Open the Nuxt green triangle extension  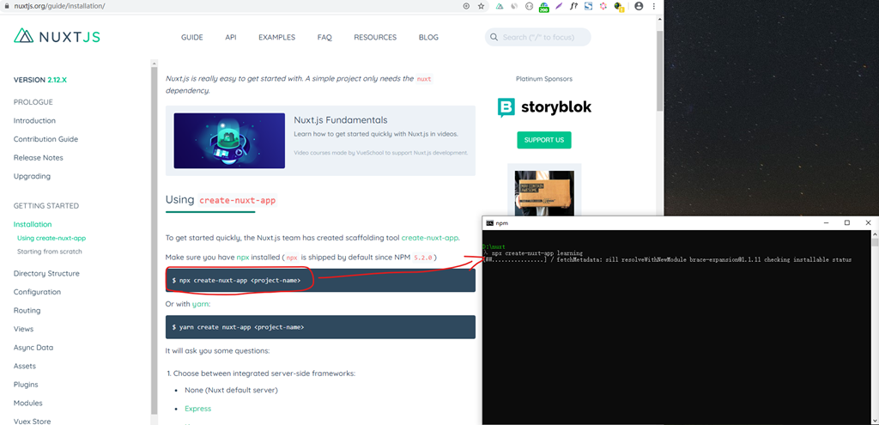500,6
